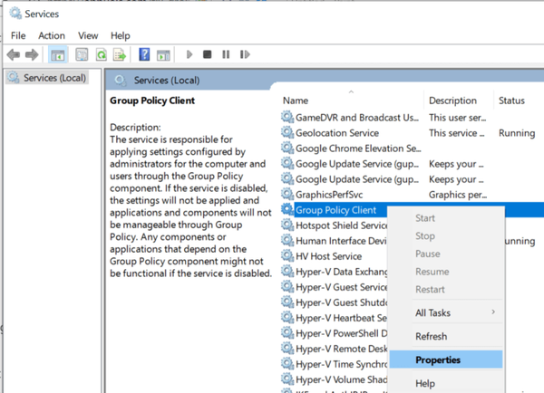Select Services (Local) in the tree pane
Viewport: 544px width, 393px height.
coord(47,78)
